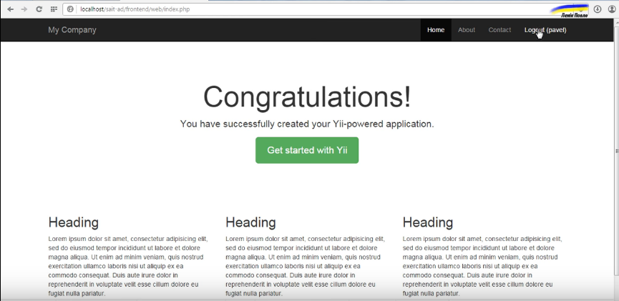Open the About navigation item
Viewport: 619px width, 301px height.
[x=467, y=30]
